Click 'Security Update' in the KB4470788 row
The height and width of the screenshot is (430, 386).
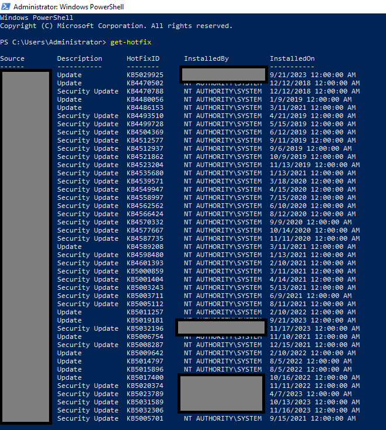click(88, 91)
